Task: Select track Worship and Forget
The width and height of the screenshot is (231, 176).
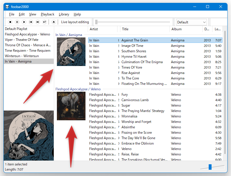Action: pyautogui.click(x=155, y=122)
